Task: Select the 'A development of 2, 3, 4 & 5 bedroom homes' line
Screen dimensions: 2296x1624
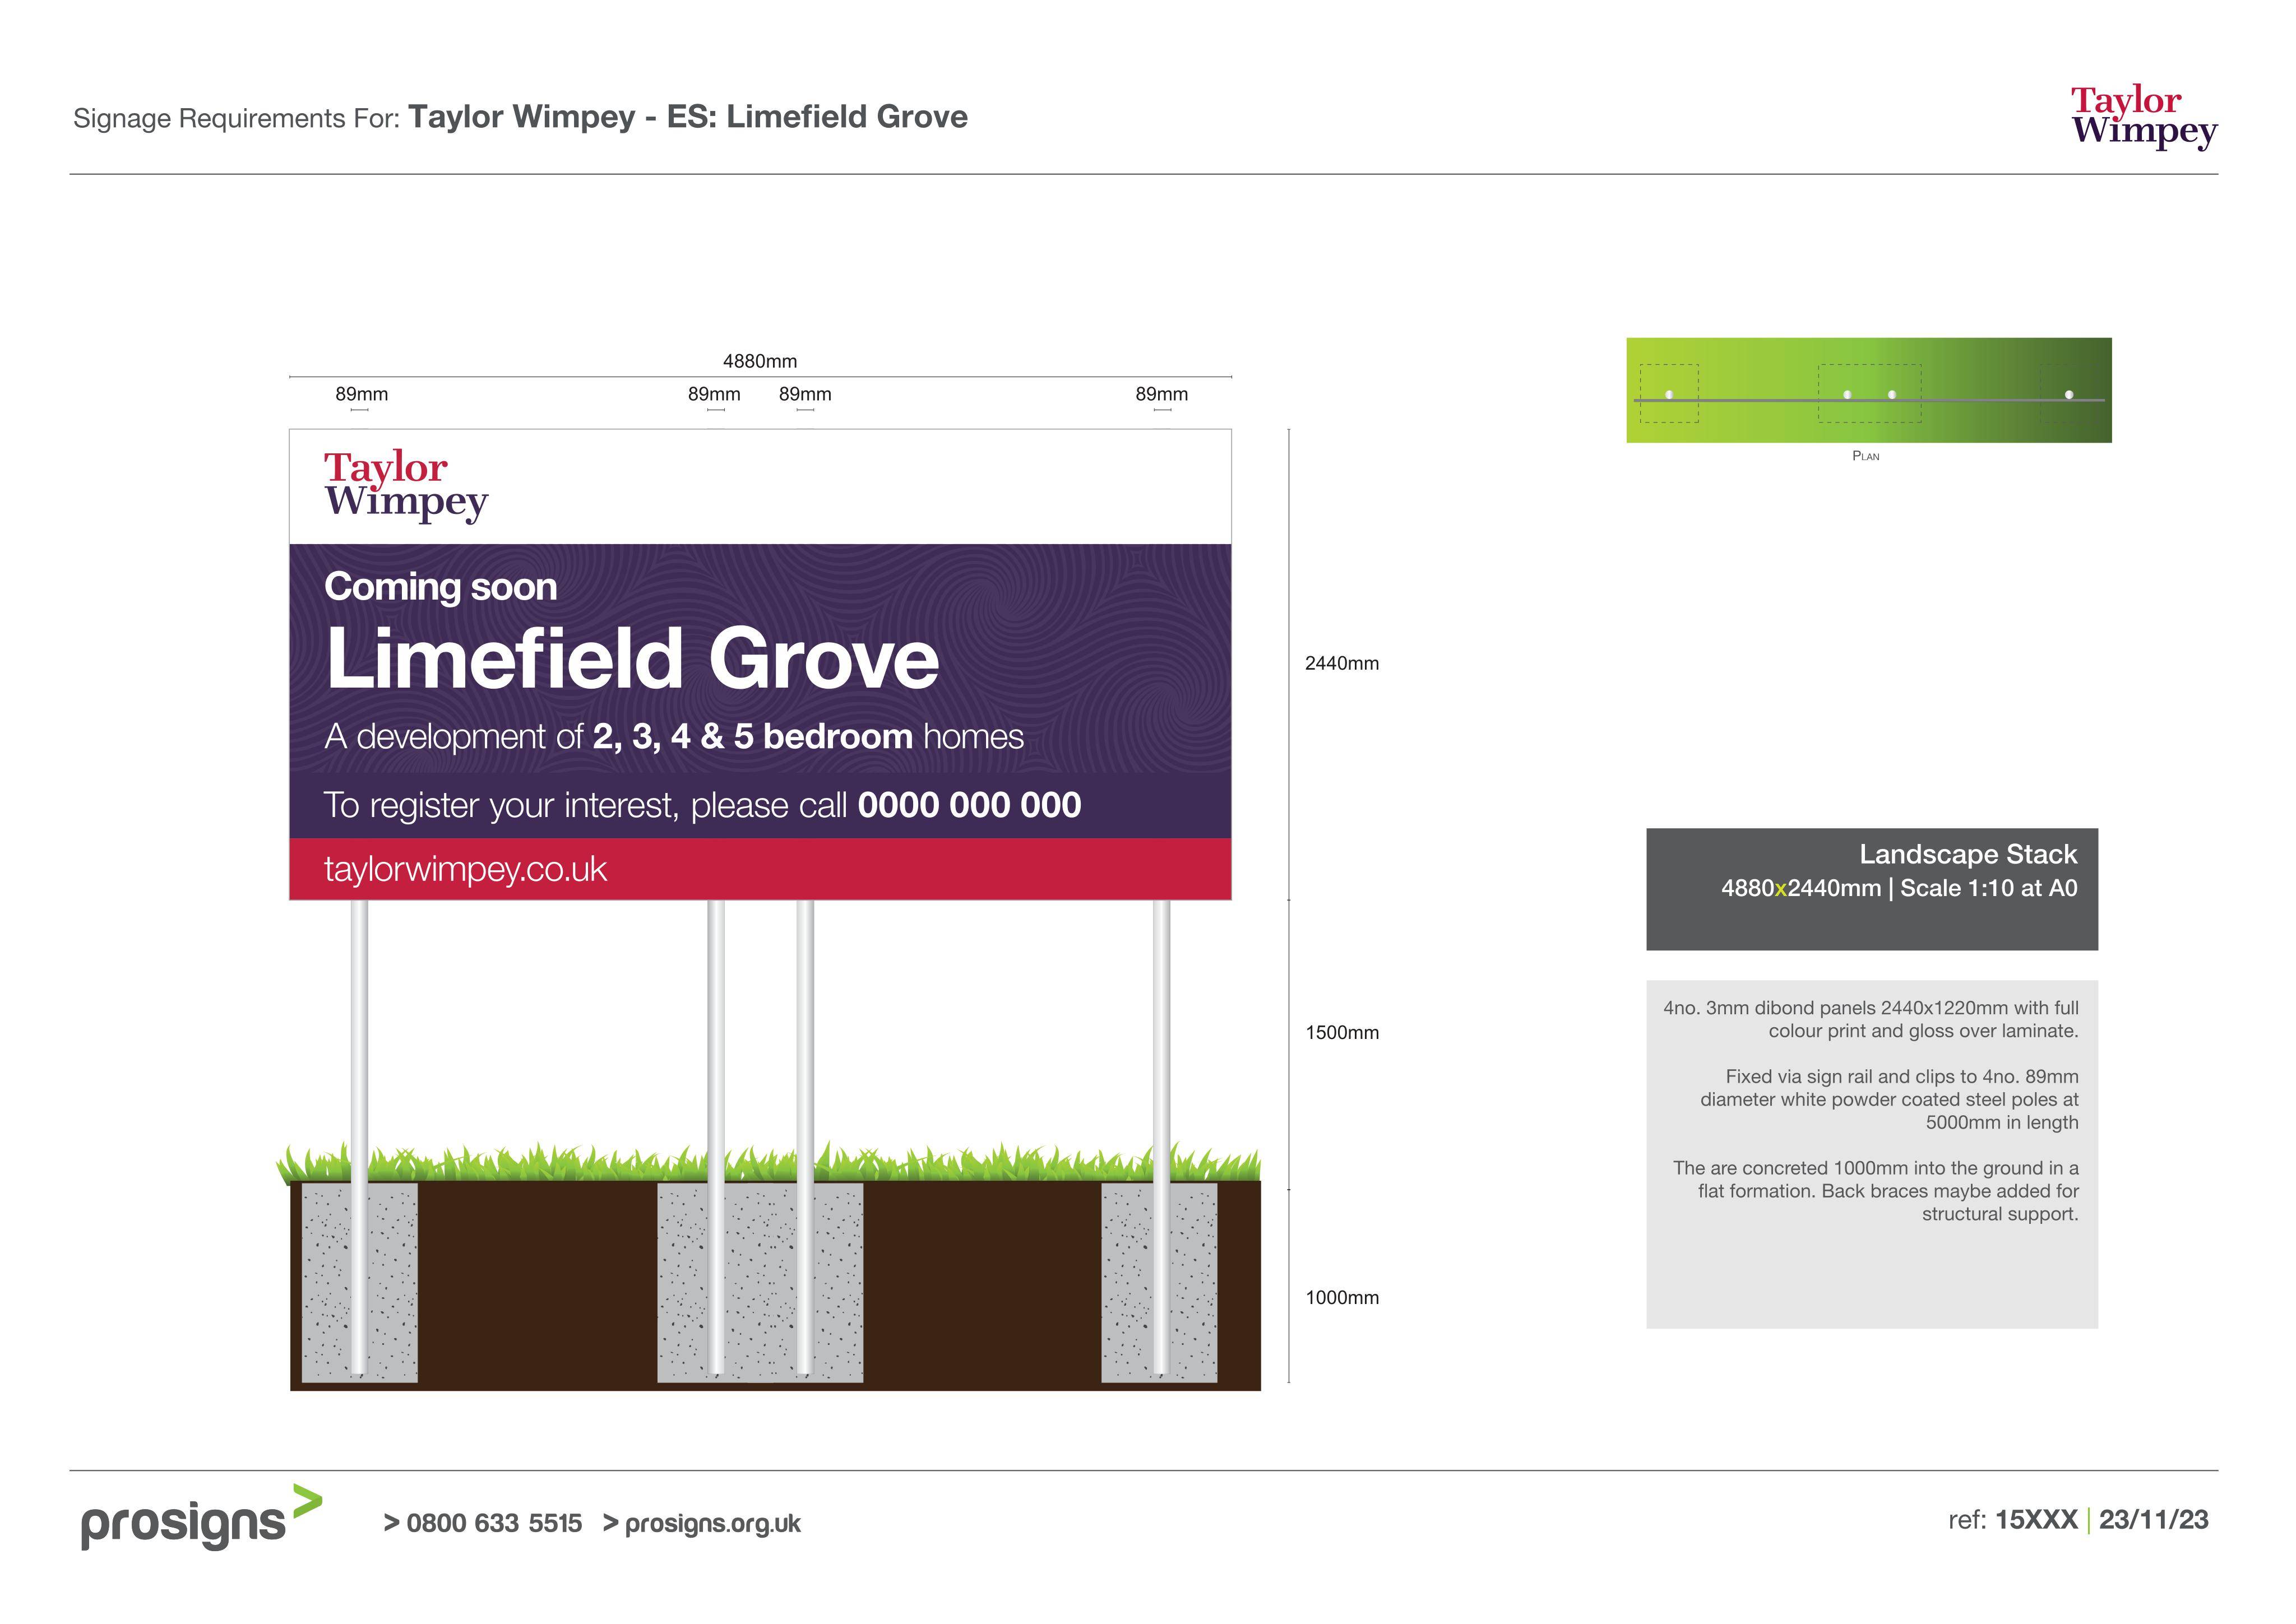Action: coord(674,737)
